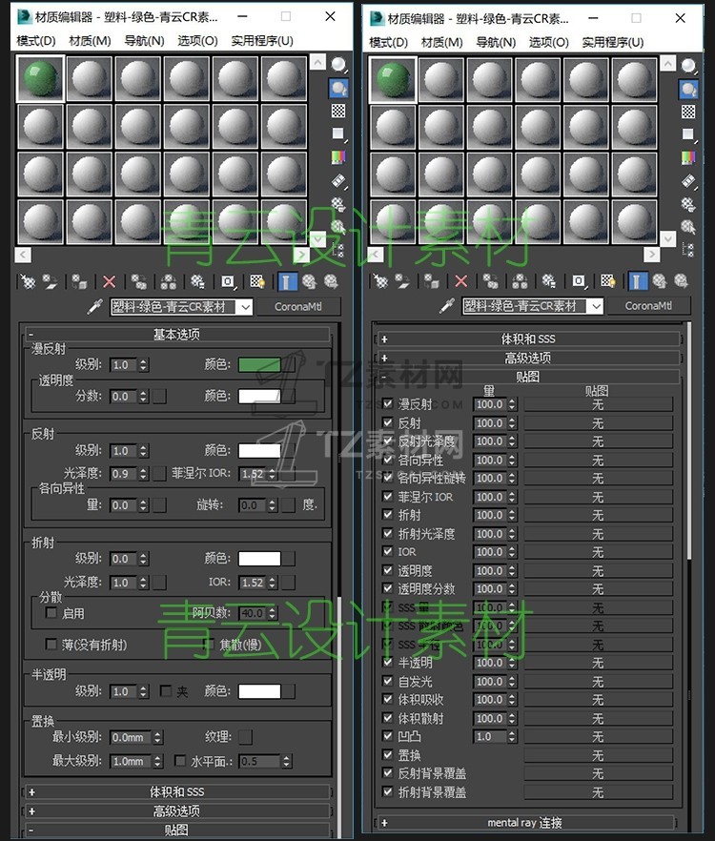The width and height of the screenshot is (715, 841).
Task: Collapse the 贴图 rollout in right window
Action: [528, 377]
